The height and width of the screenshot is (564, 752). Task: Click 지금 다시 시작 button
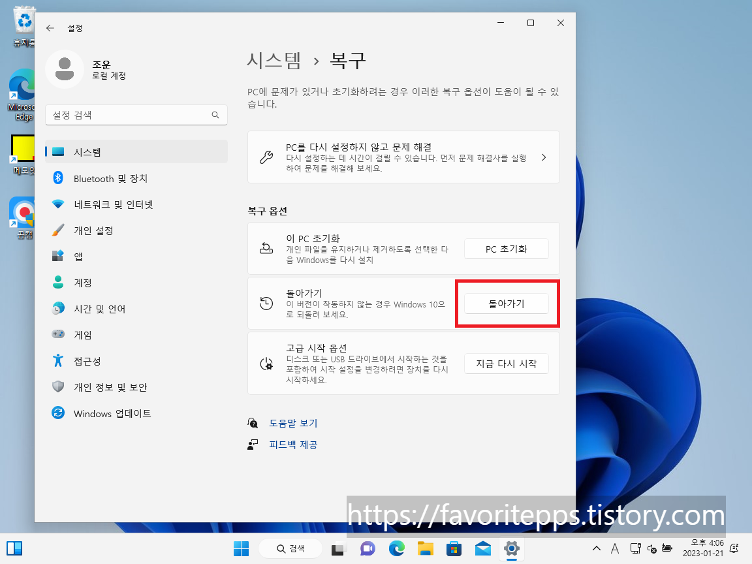pos(506,364)
